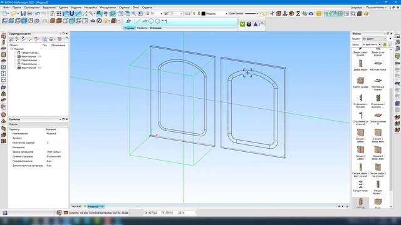Click the top panel icon in the left sidebar
The height and width of the screenshot is (225, 401).
click(4, 36)
